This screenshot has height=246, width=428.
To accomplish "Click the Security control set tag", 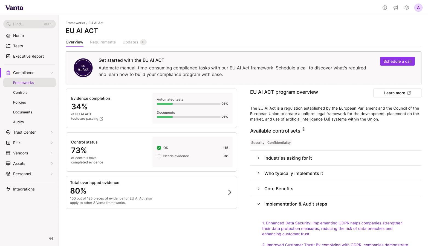I will (x=258, y=143).
